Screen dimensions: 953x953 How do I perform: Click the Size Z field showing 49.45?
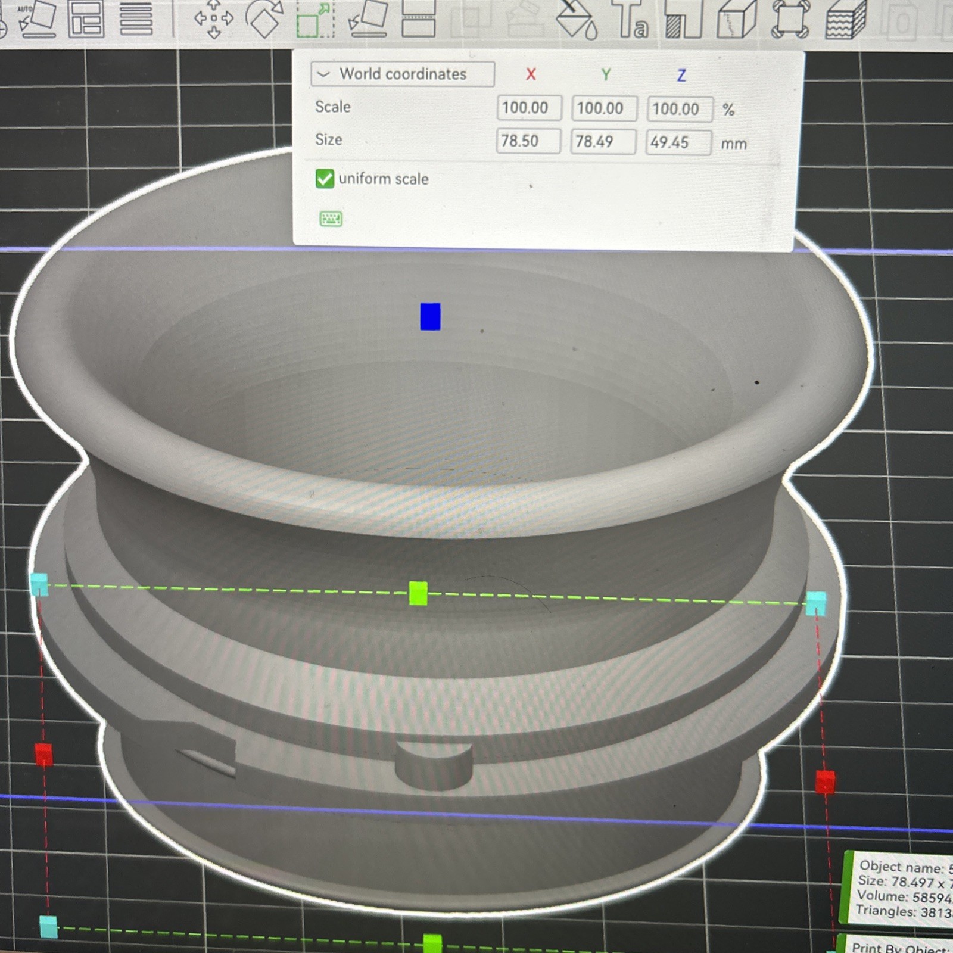(x=678, y=142)
